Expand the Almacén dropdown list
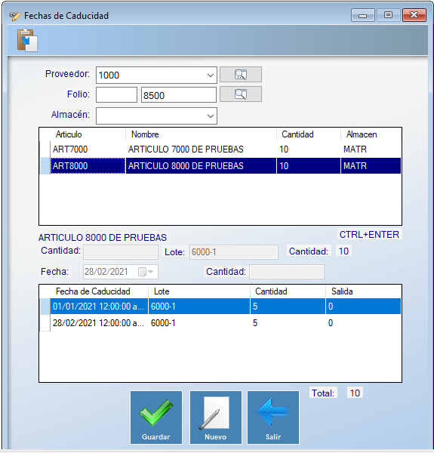 pyautogui.click(x=211, y=116)
